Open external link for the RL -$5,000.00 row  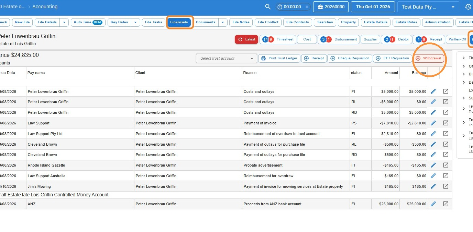[445, 102]
